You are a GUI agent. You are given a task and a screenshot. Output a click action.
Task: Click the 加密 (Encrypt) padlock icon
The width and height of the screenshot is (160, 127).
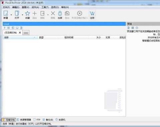pos(60,14)
